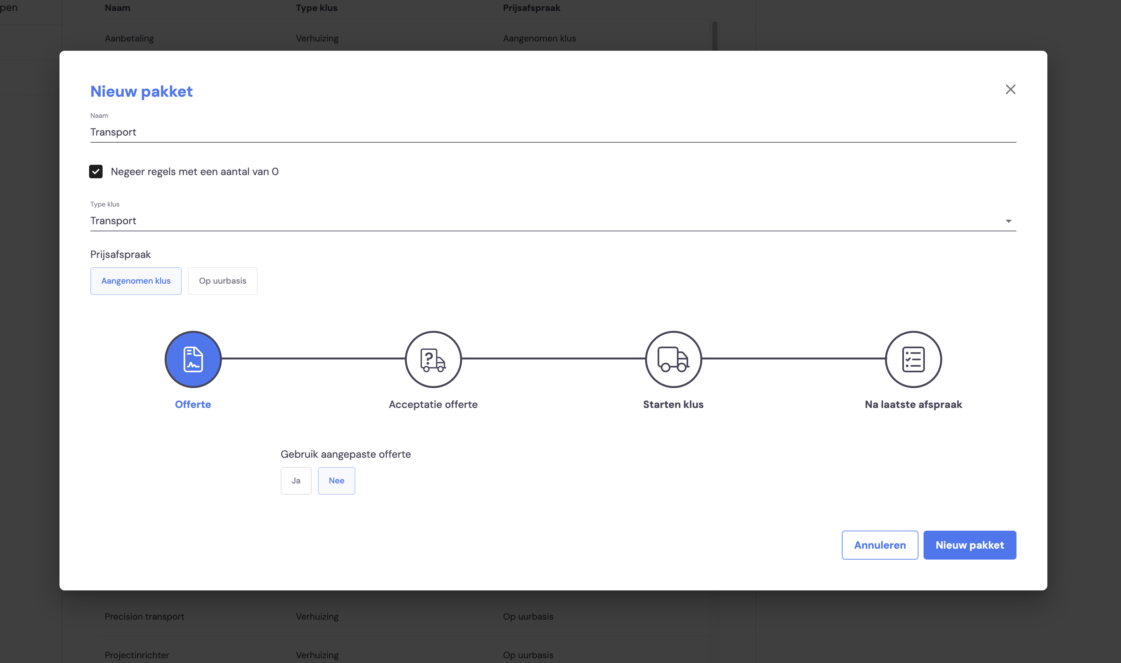Confirm with the Nieuw pakket button
Image resolution: width=1121 pixels, height=663 pixels.
(x=970, y=545)
